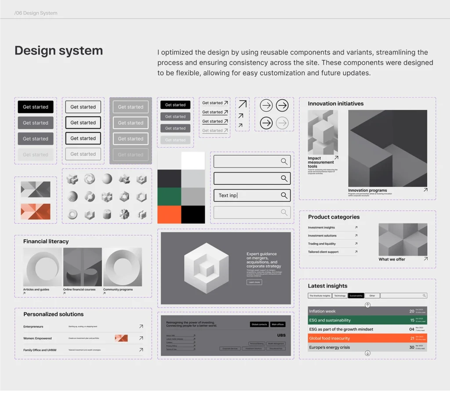450x393 pixels.
Task: Click the magnifier icon in the "Text inp" field
Action: (x=284, y=195)
